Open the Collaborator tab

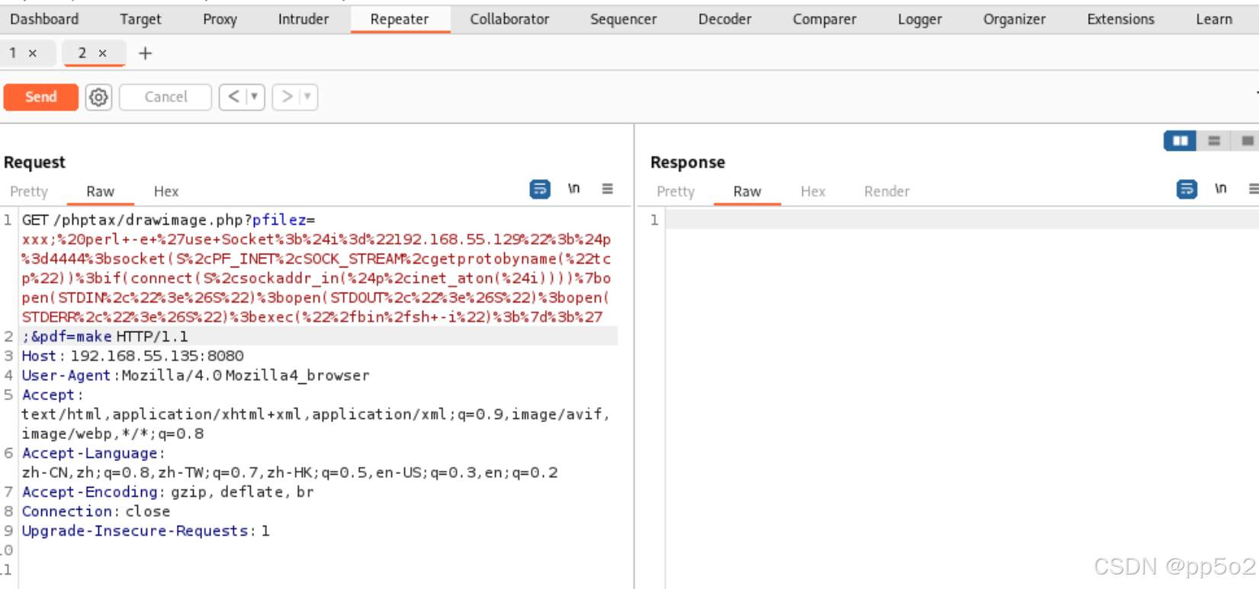point(509,19)
